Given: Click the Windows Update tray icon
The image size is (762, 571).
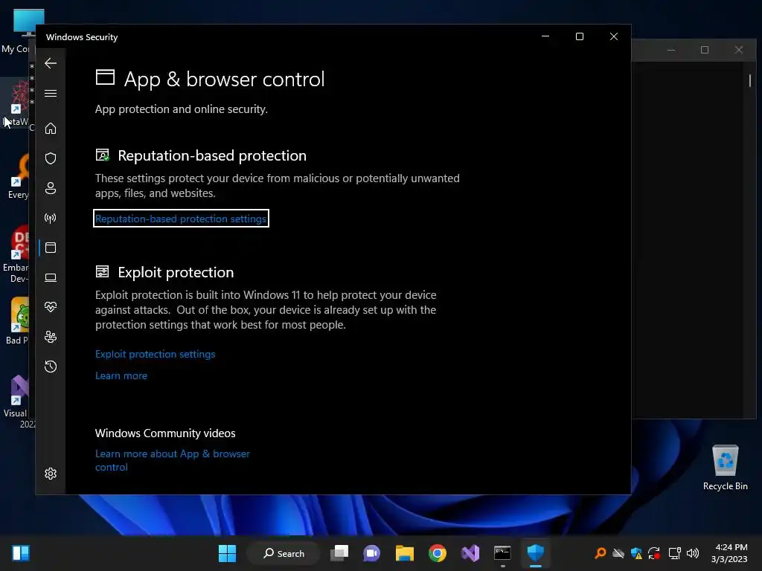Looking at the screenshot, I should click(x=654, y=553).
